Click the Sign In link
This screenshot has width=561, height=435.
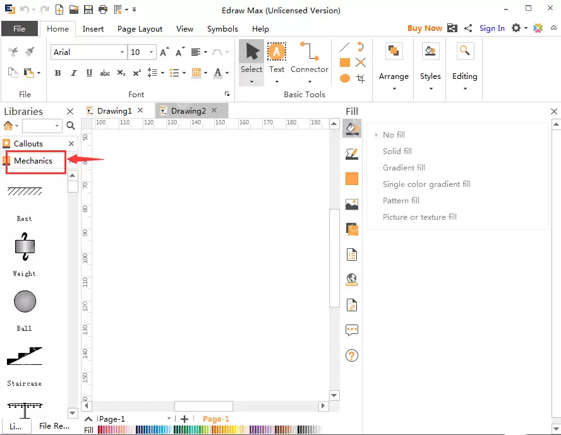click(492, 28)
